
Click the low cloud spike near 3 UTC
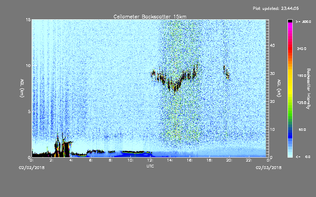63,145
